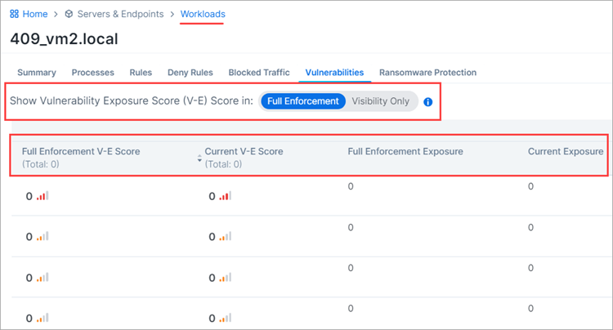613x330 pixels.
Task: Go to Workloads breadcrumb link
Action: click(x=203, y=14)
